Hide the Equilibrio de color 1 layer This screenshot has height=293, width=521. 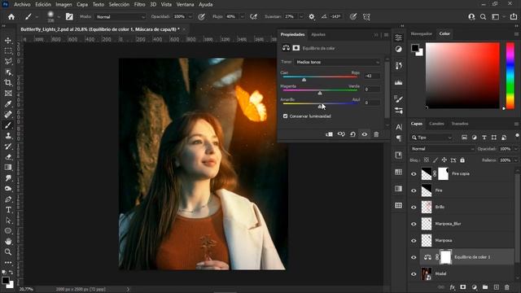click(414, 257)
